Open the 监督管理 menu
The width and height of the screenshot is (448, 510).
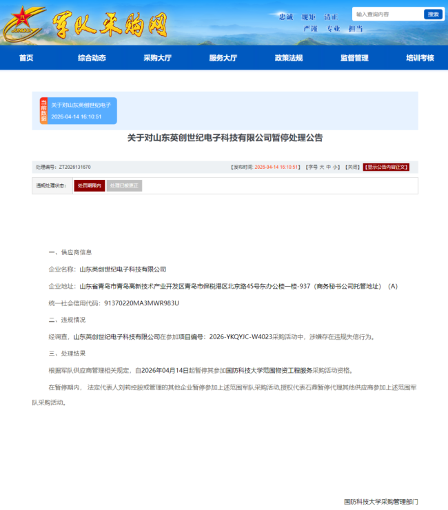pyautogui.click(x=355, y=58)
